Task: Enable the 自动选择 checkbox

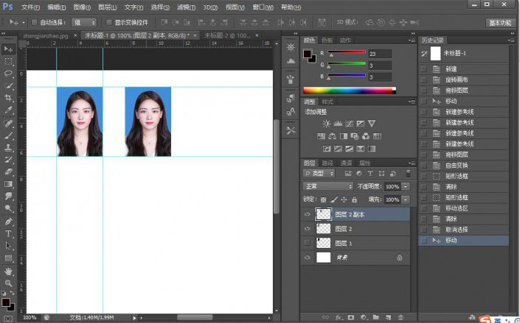Action: [x=35, y=22]
